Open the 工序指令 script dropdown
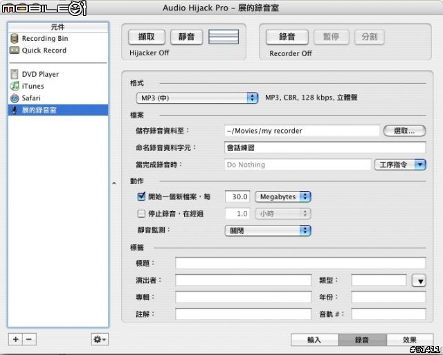The width and height of the screenshot is (443, 355). 400,165
